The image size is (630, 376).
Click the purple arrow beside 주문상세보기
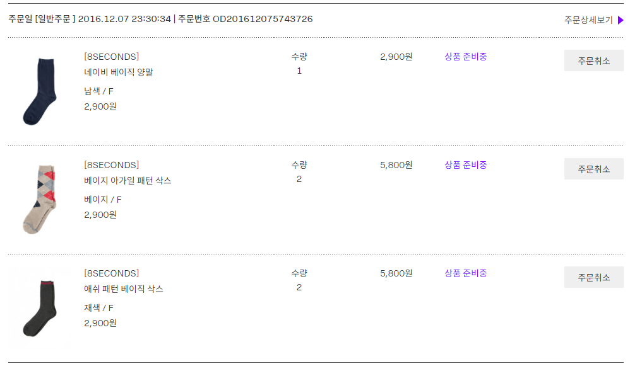tap(621, 20)
